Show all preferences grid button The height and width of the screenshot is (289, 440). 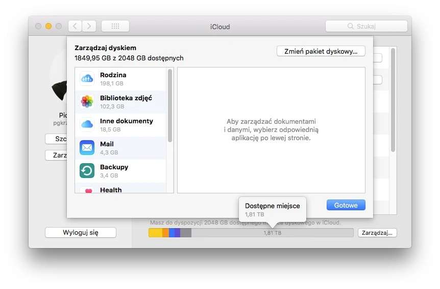click(115, 26)
